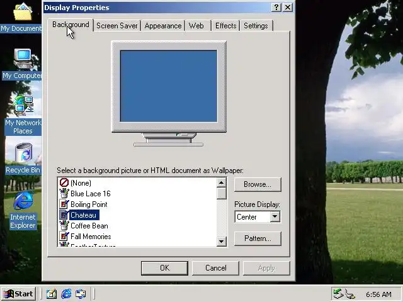The image size is (403, 302).
Task: Click the Coffee Bean bitmap icon
Action: (64, 226)
